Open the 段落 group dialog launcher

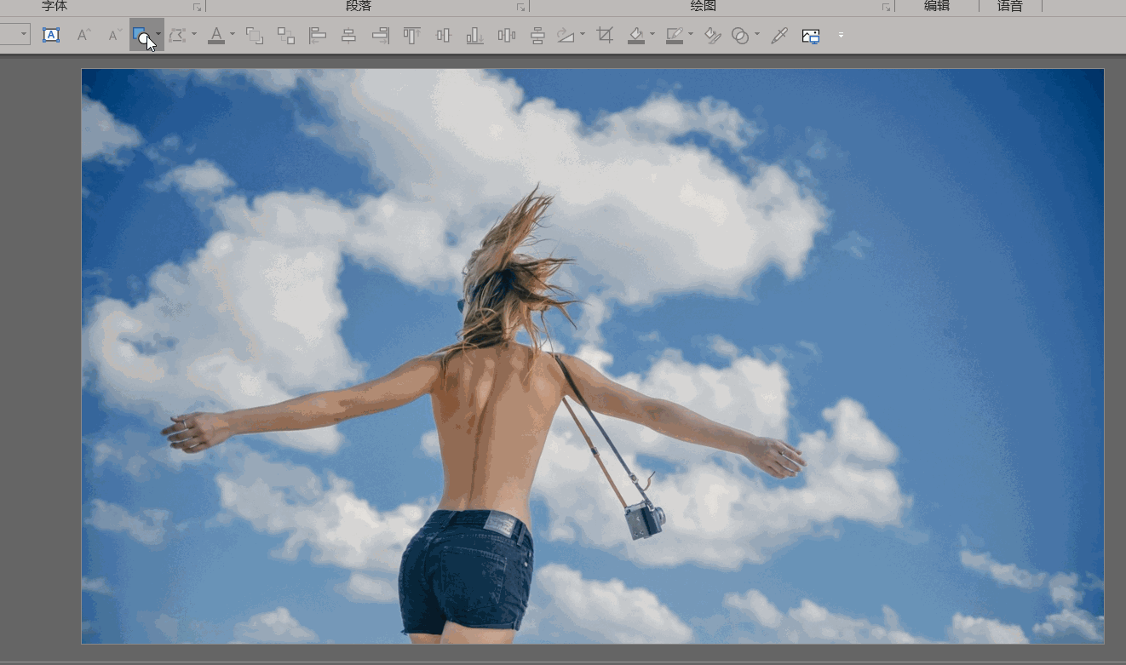[x=520, y=7]
